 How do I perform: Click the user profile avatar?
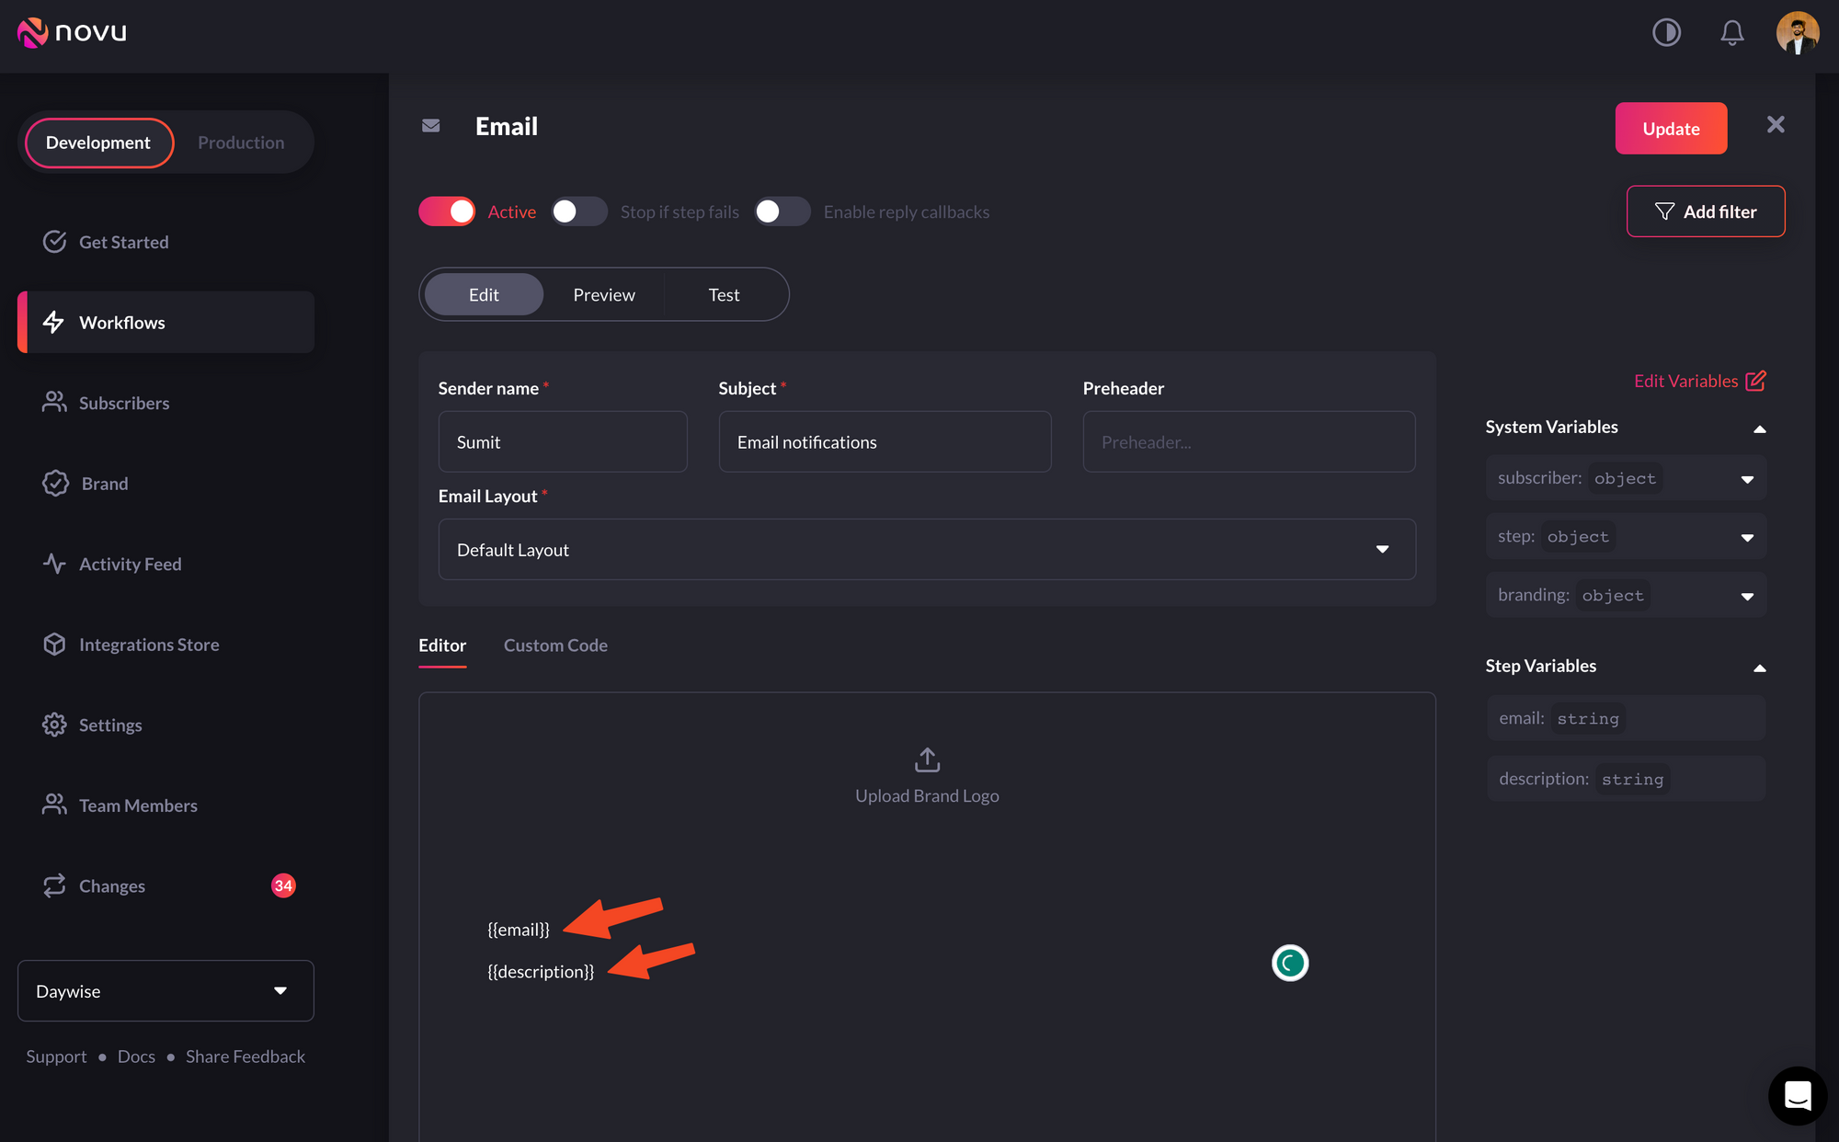1797,33
